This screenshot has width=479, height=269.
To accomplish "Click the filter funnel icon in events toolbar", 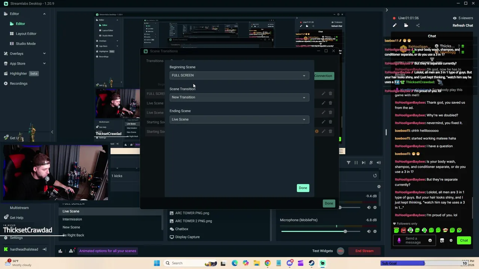I will (x=348, y=163).
